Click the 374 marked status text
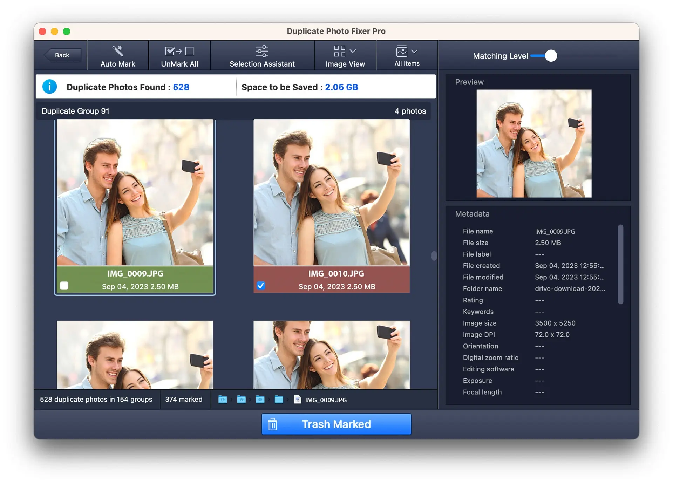 184,399
